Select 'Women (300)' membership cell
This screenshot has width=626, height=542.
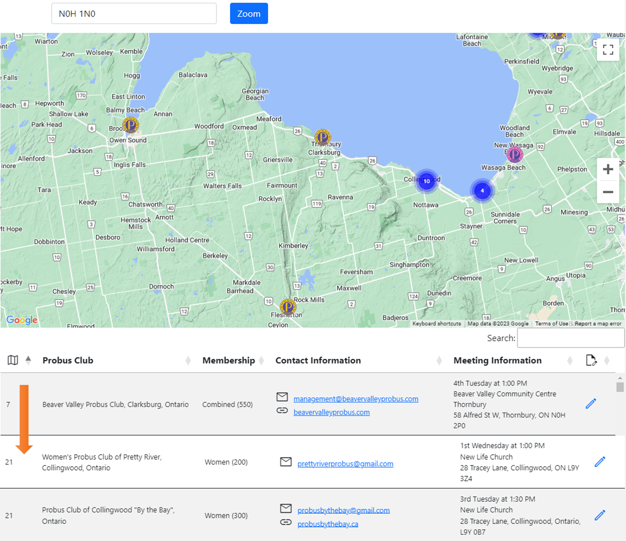[x=226, y=515]
